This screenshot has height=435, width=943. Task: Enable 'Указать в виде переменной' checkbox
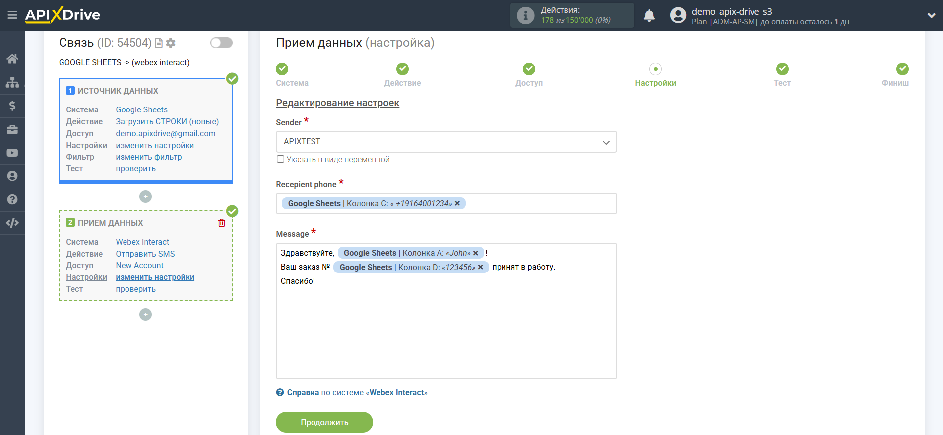pos(280,159)
